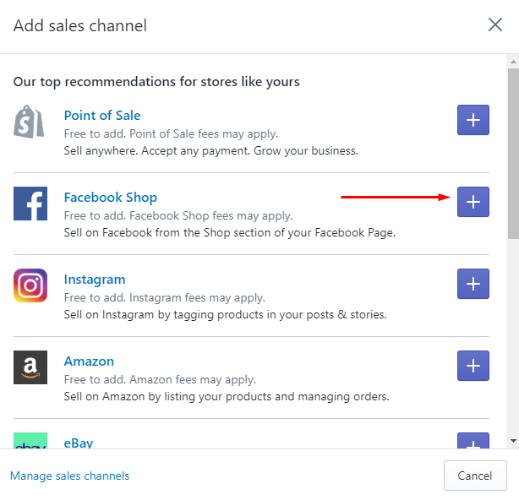Add the Facebook Shop sales channel

tap(473, 203)
